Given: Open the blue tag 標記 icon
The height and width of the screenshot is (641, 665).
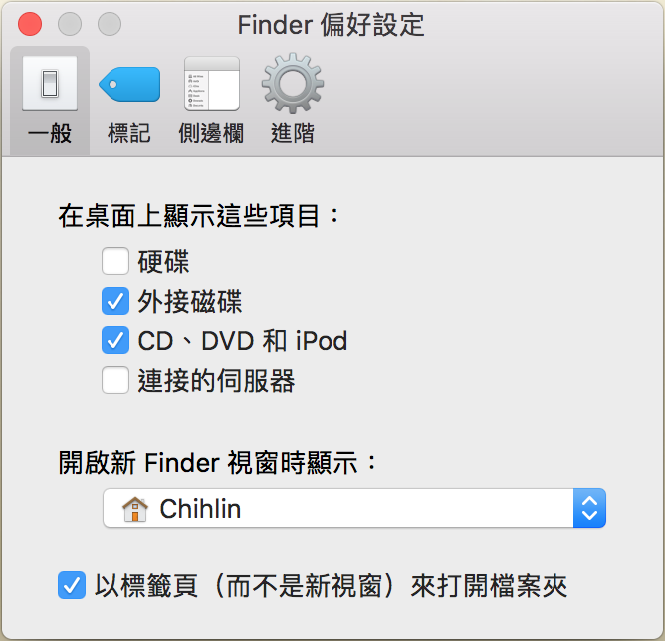Looking at the screenshot, I should pos(129,84).
